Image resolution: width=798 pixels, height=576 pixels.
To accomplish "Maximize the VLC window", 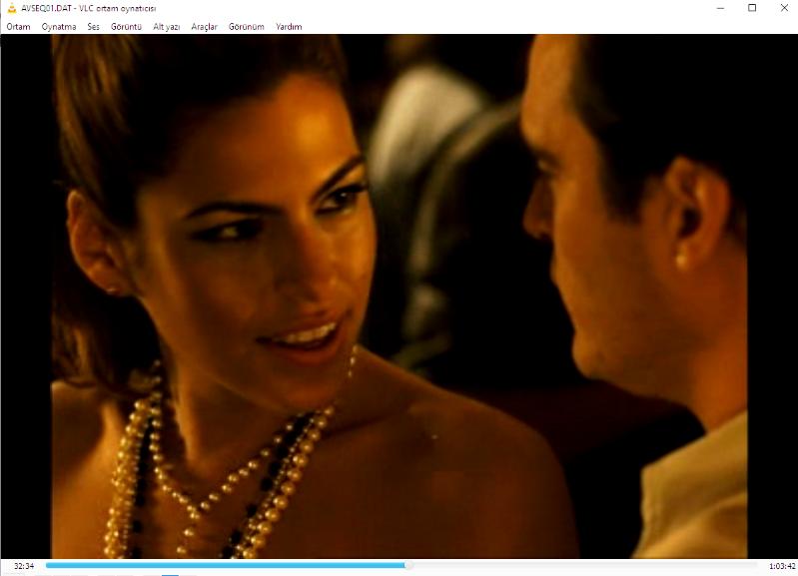I will point(751,8).
